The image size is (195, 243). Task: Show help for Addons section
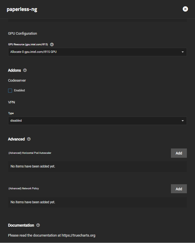point(25,70)
